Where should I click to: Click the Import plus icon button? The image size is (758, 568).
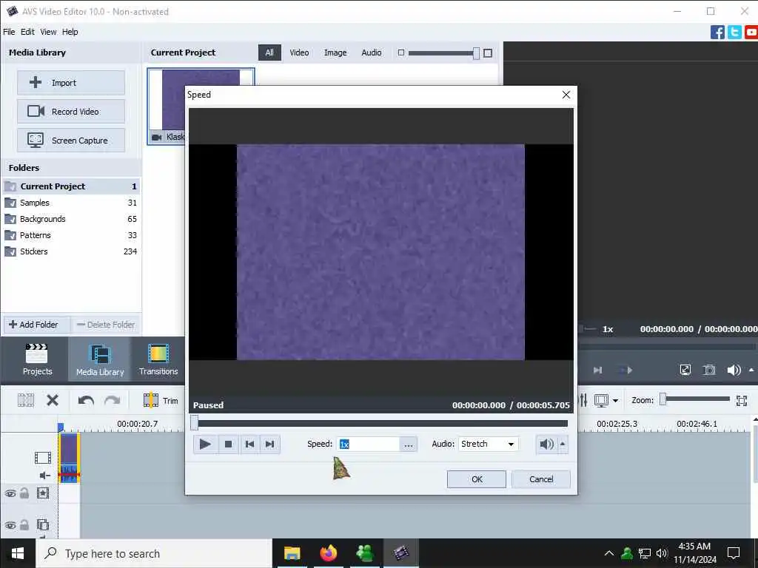click(x=71, y=83)
